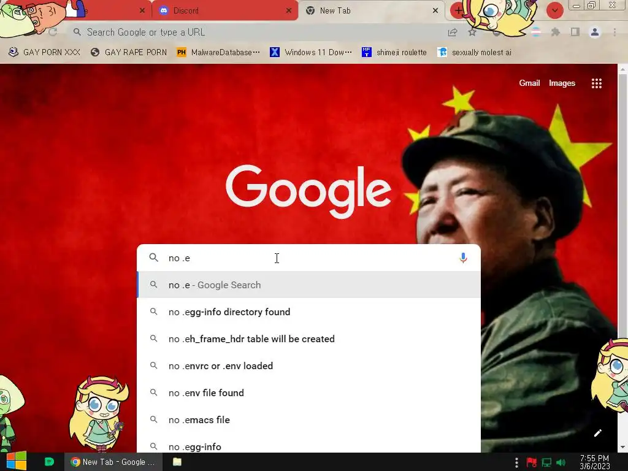This screenshot has height=471, width=628.
Task: Click the page scrollbar up arrow
Action: click(622, 69)
